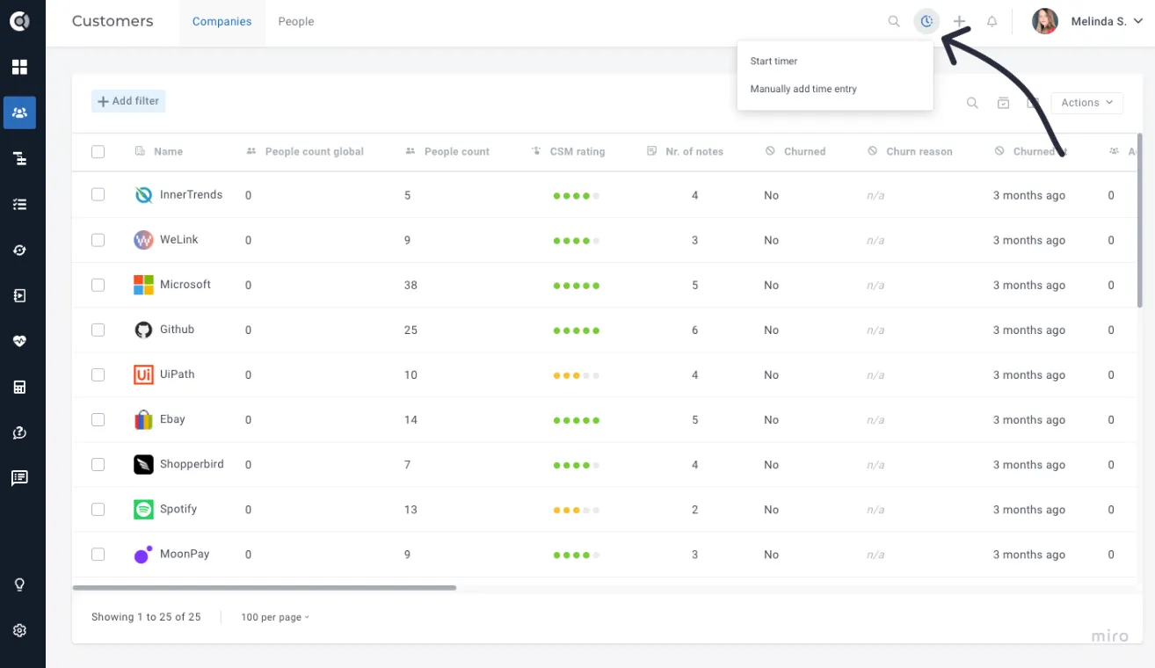
Task: Click the Customers people icon in sidebar
Action: [x=19, y=113]
